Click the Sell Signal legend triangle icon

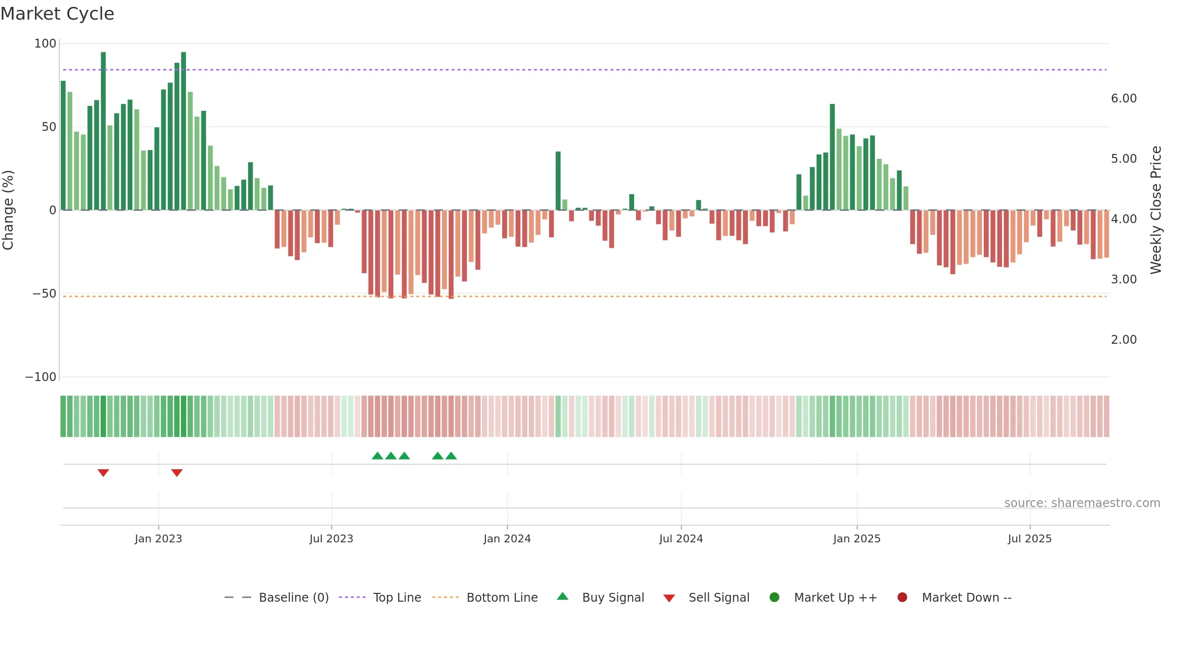pyautogui.click(x=669, y=598)
